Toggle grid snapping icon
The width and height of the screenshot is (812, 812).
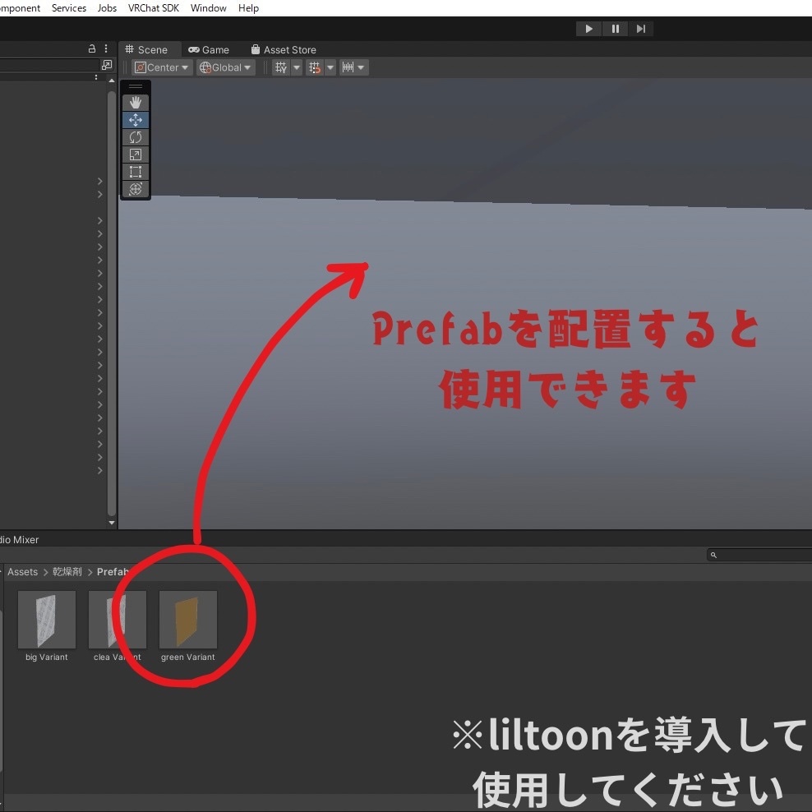pos(314,67)
